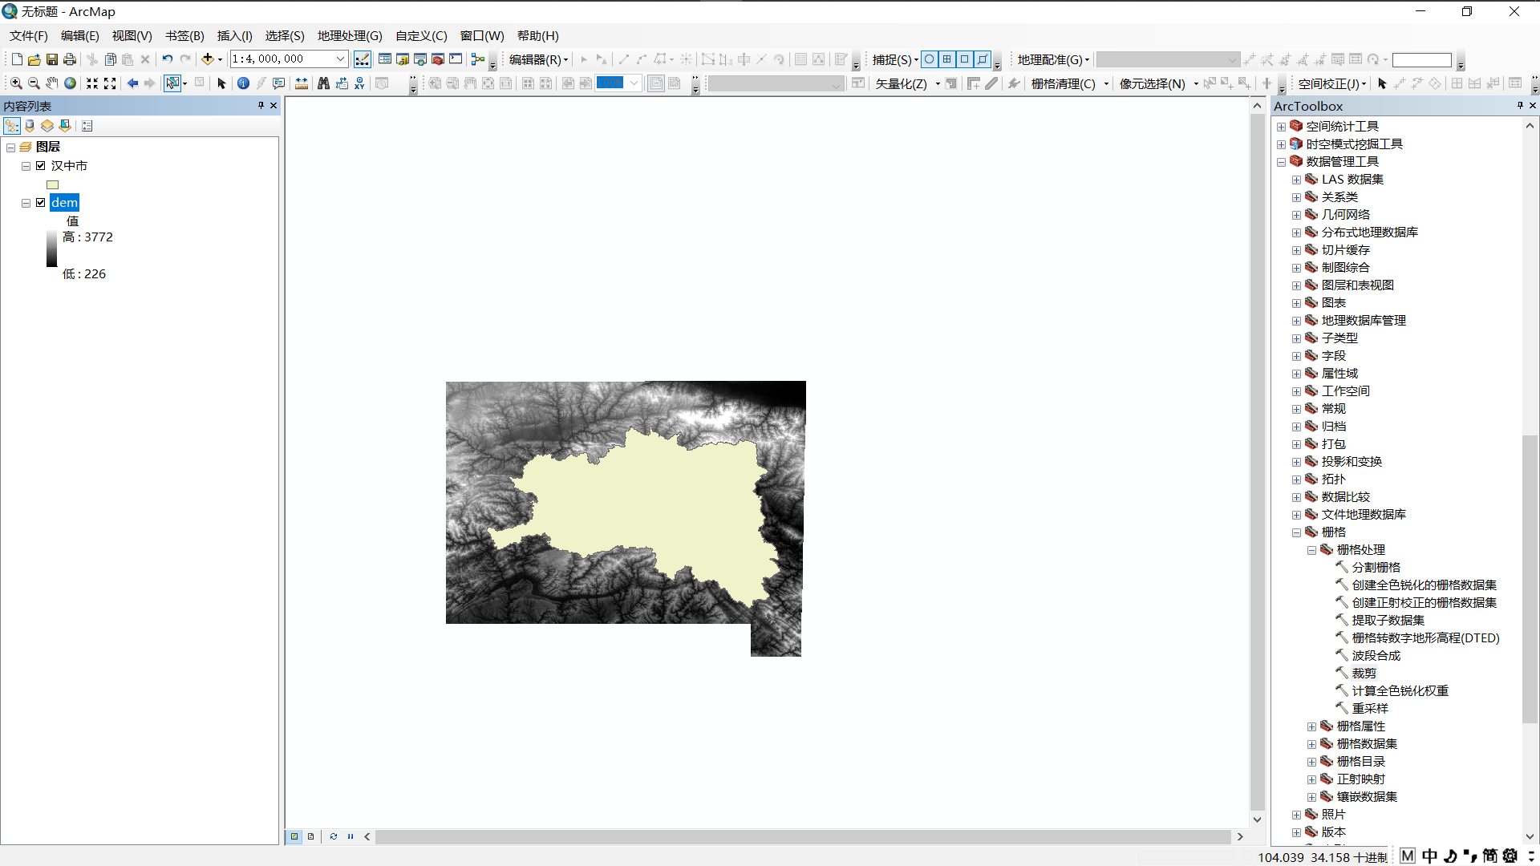Switch to layout view button
This screenshot has width=1540, height=866.
pos(311,836)
